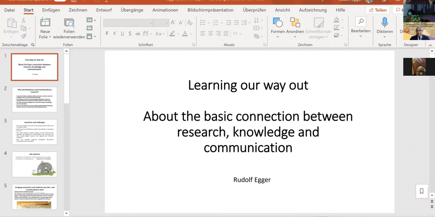Click the Schnellformatvorlagen quick styles icon

(x=319, y=23)
